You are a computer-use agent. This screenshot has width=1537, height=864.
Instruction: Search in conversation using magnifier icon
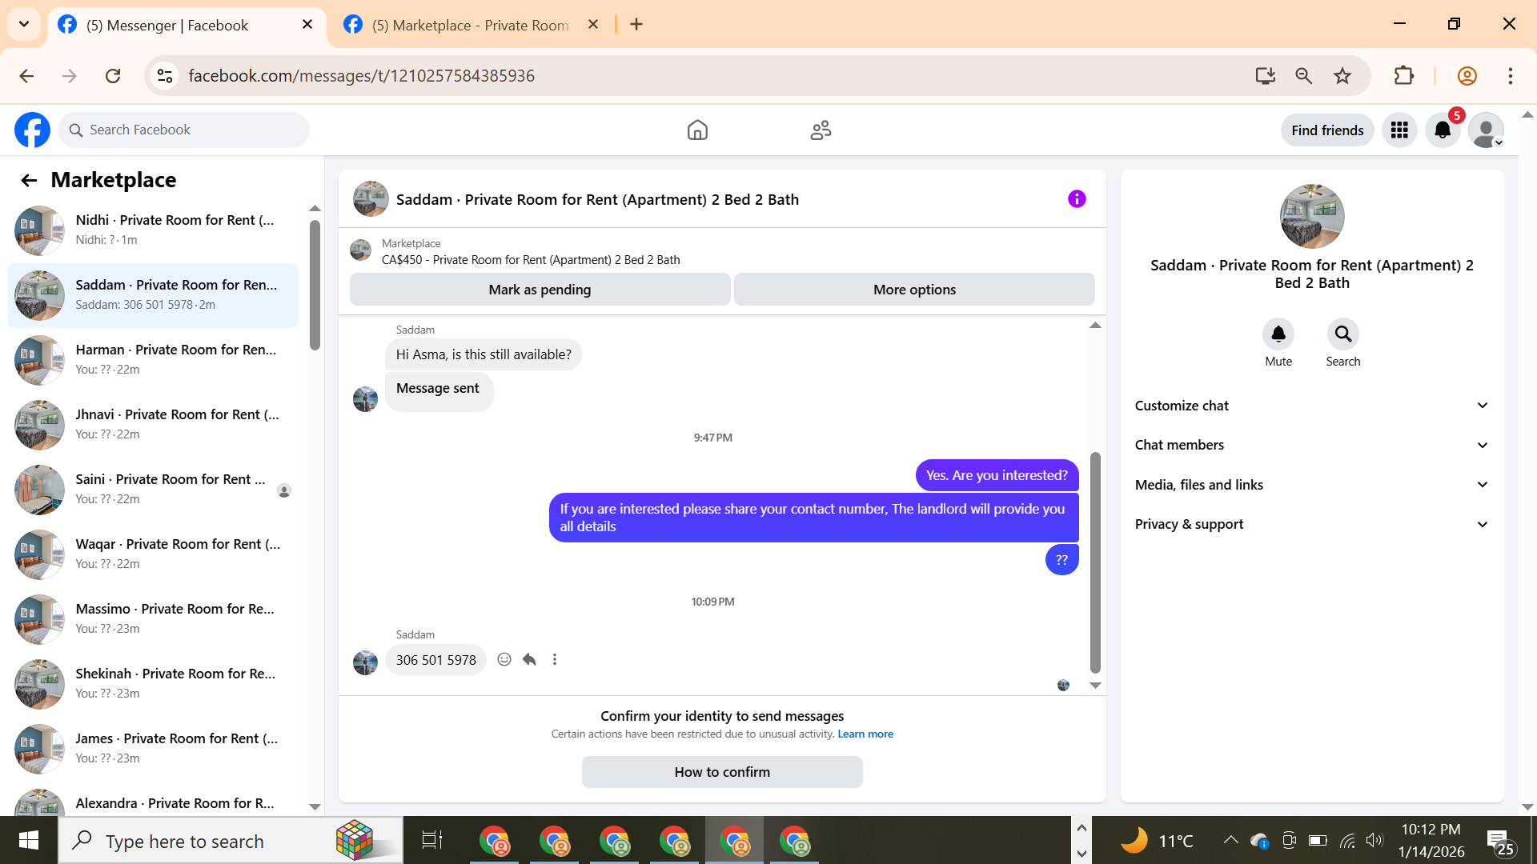(x=1342, y=334)
